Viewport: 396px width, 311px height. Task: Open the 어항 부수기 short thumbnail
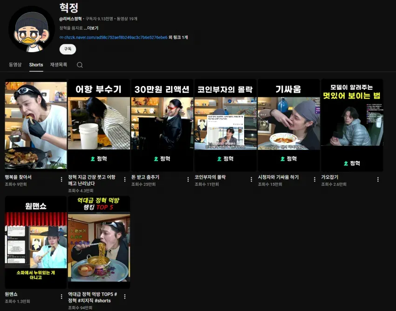99,125
